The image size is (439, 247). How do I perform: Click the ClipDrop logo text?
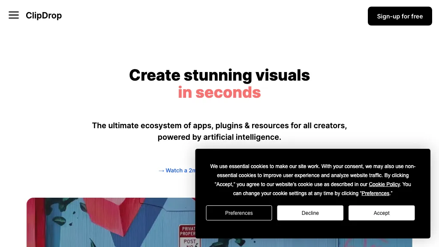44,15
